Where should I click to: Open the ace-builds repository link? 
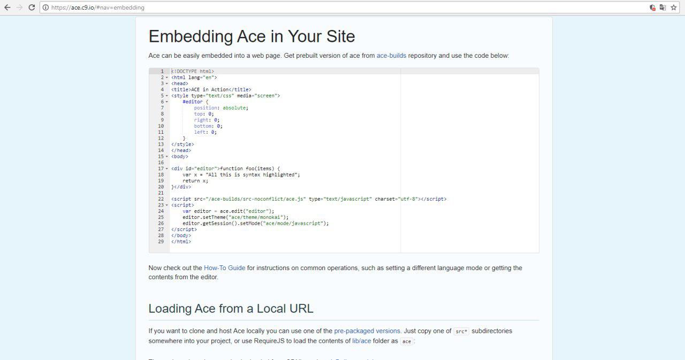click(391, 56)
